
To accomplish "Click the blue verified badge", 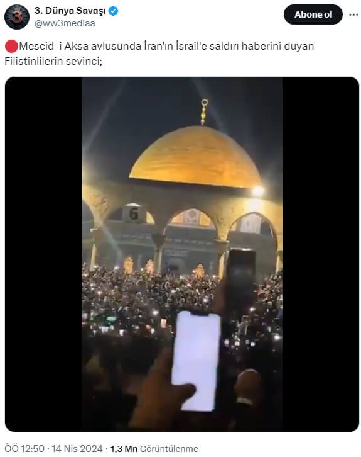I will (113, 11).
